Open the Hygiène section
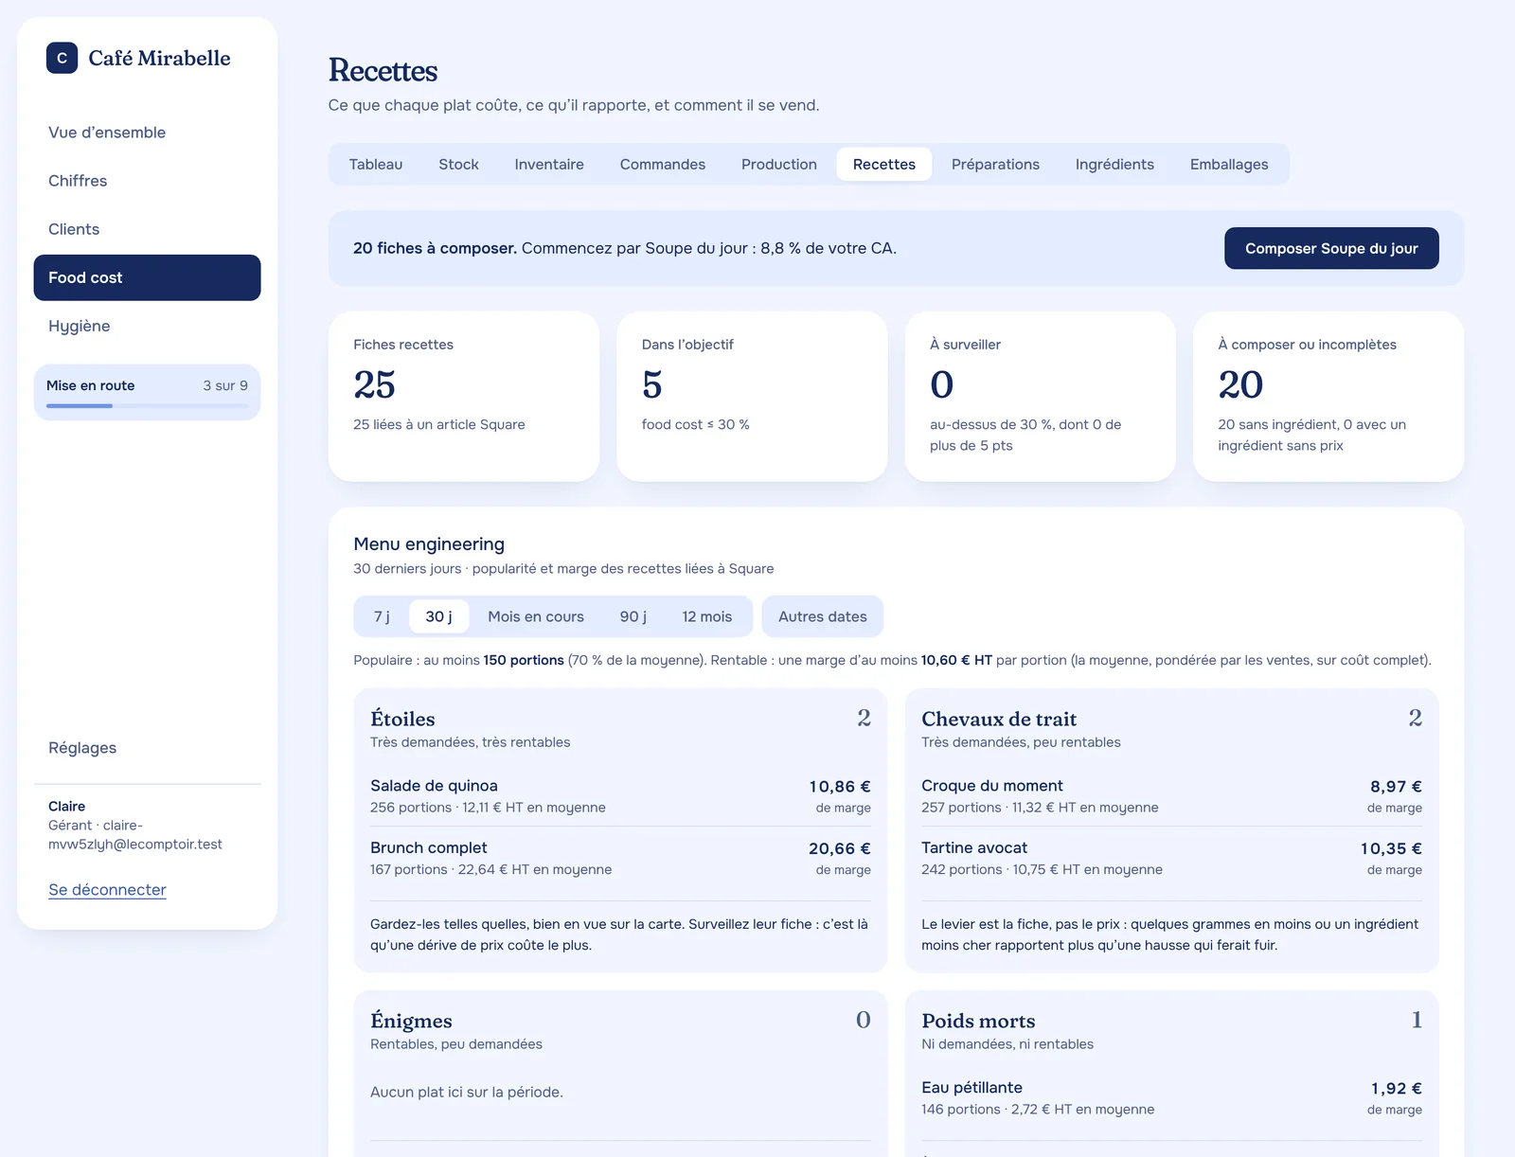The image size is (1515, 1157). click(x=147, y=326)
